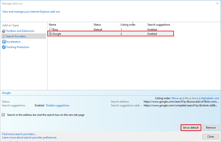Open Find more search providers link
Image resolution: width=221 pixels, height=142 pixels.
[x=19, y=134]
